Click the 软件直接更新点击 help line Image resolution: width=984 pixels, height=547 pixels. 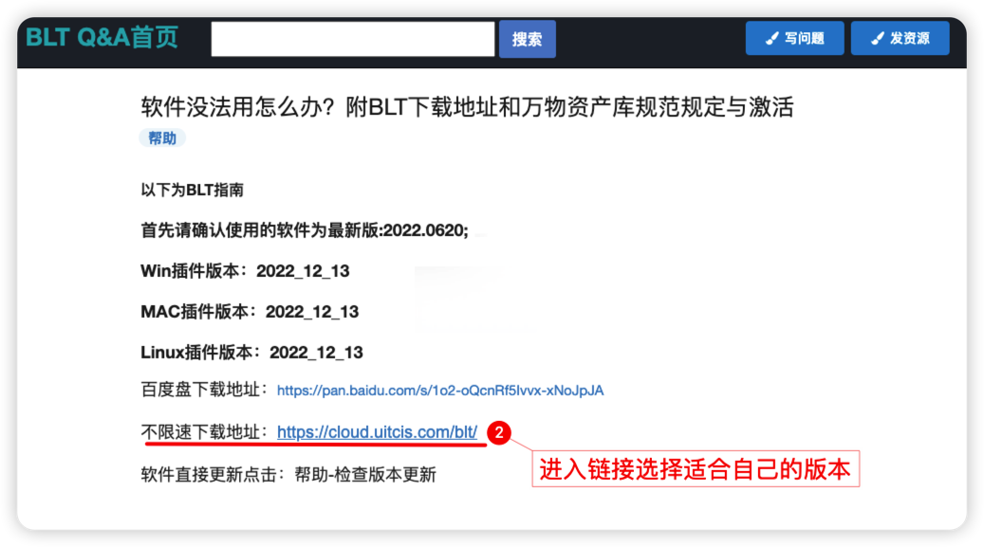(x=288, y=475)
